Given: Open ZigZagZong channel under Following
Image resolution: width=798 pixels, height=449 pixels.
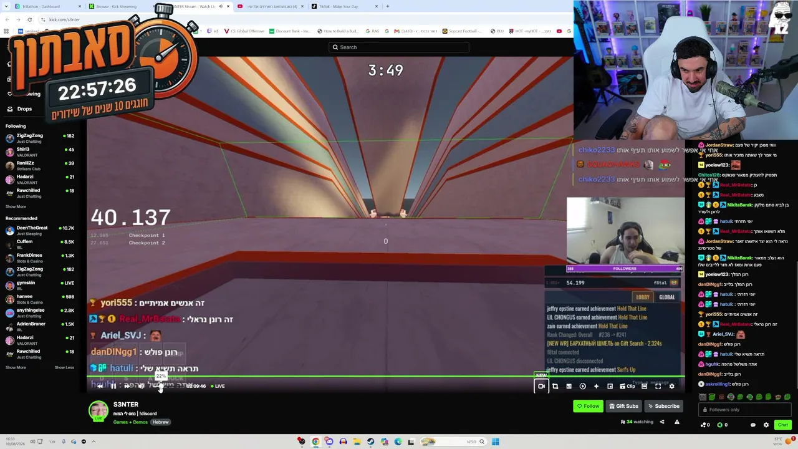Looking at the screenshot, I should [40, 138].
